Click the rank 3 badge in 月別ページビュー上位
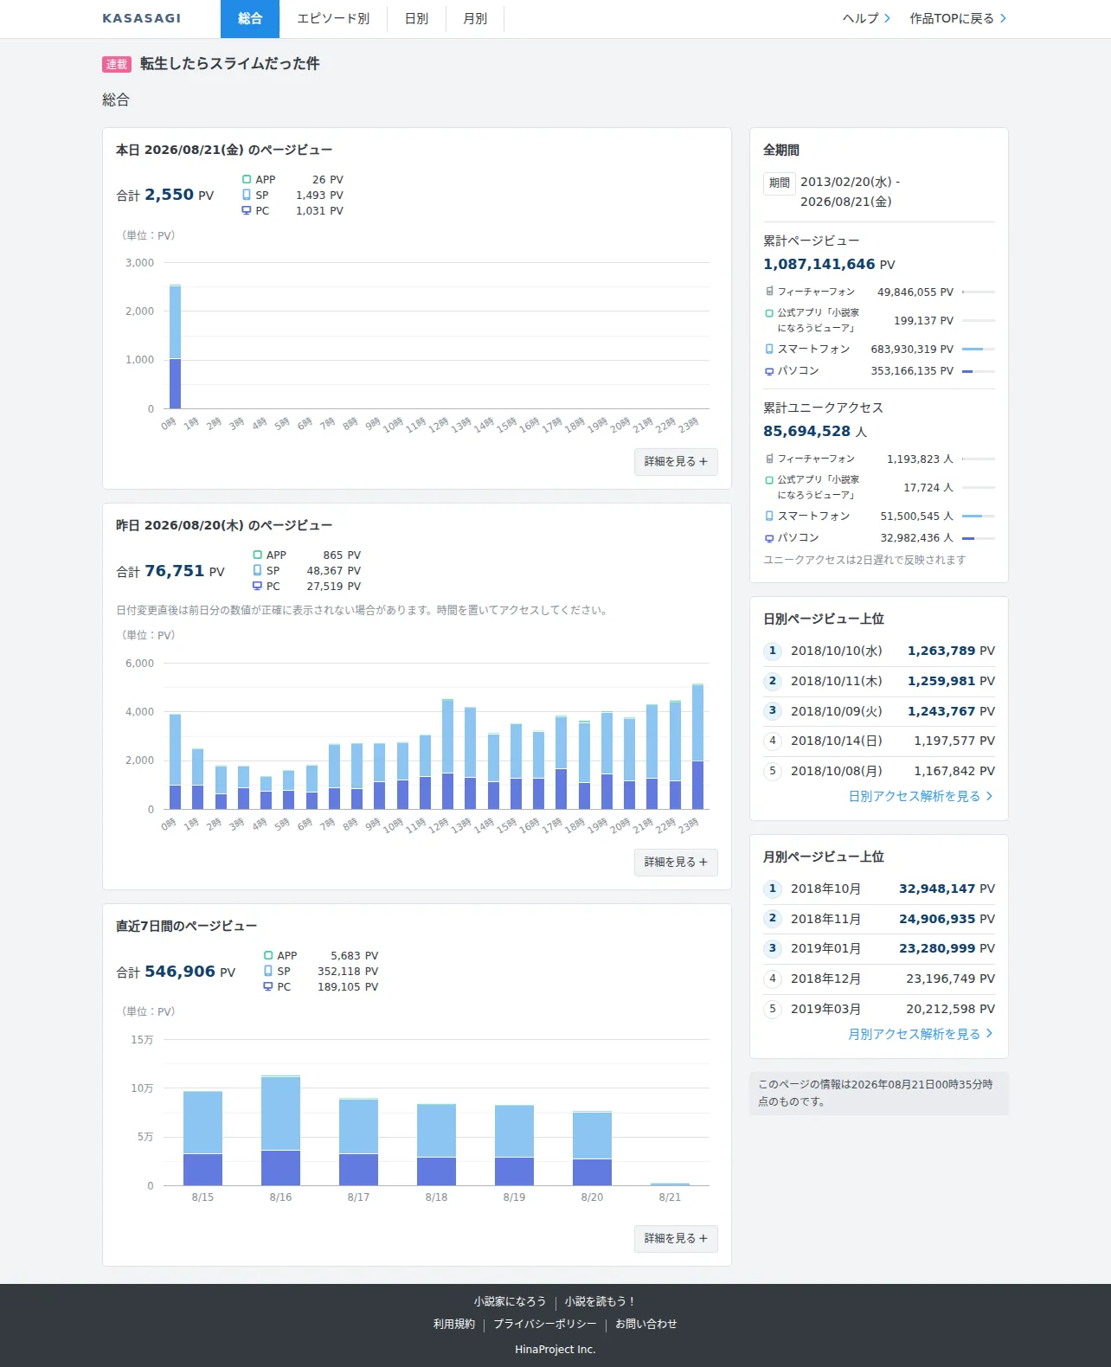 (773, 948)
